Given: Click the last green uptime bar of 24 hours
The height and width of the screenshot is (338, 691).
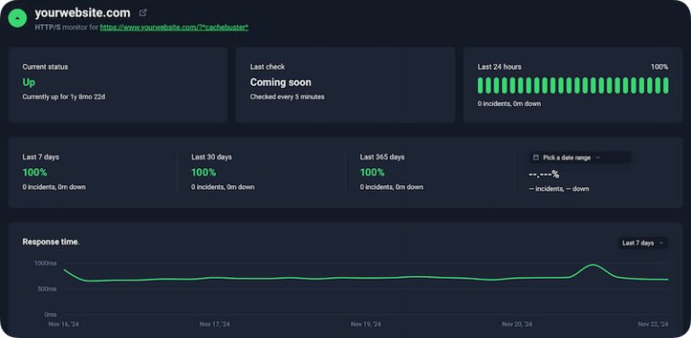Looking at the screenshot, I should pos(666,85).
